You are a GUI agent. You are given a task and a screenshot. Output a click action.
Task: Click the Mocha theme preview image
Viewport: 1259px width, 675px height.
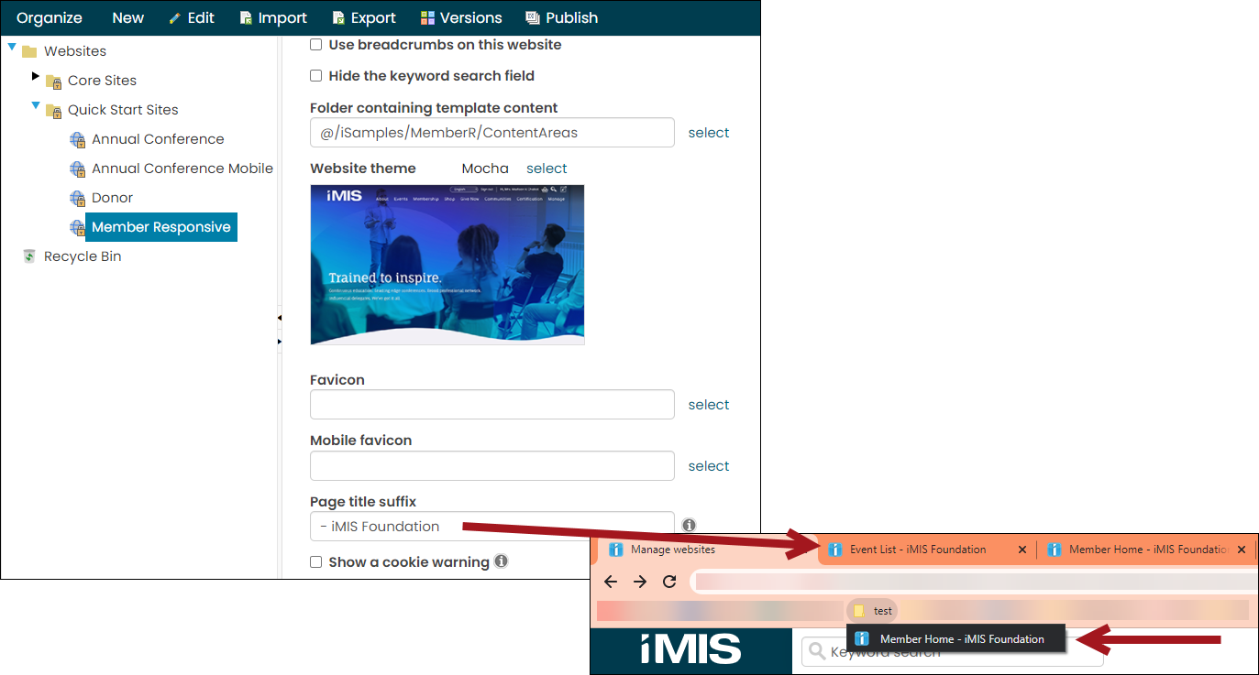tap(447, 265)
